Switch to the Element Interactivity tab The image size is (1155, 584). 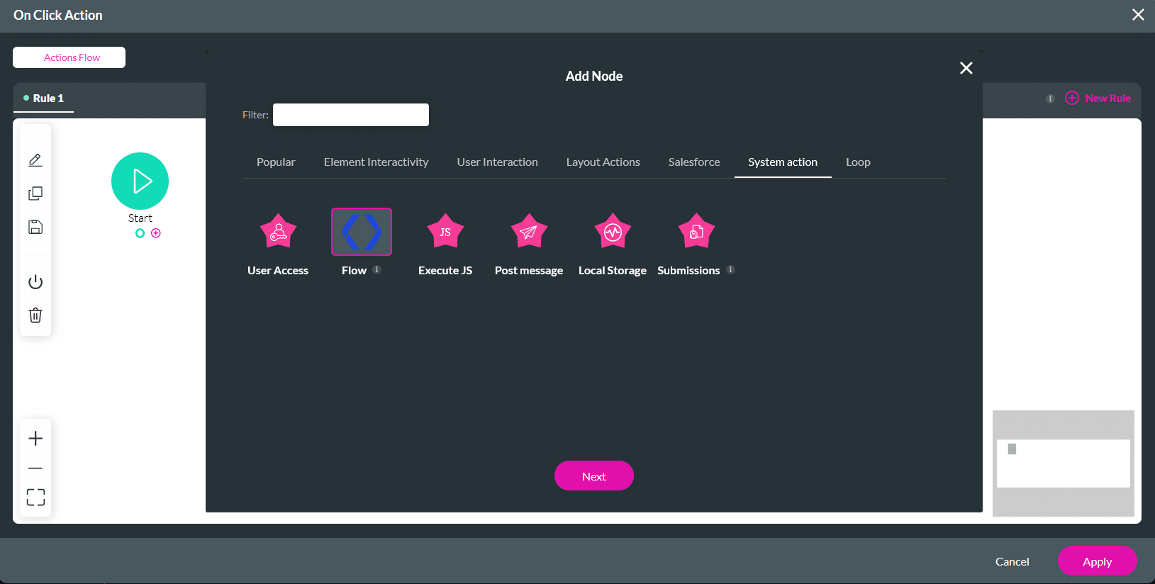click(x=376, y=162)
